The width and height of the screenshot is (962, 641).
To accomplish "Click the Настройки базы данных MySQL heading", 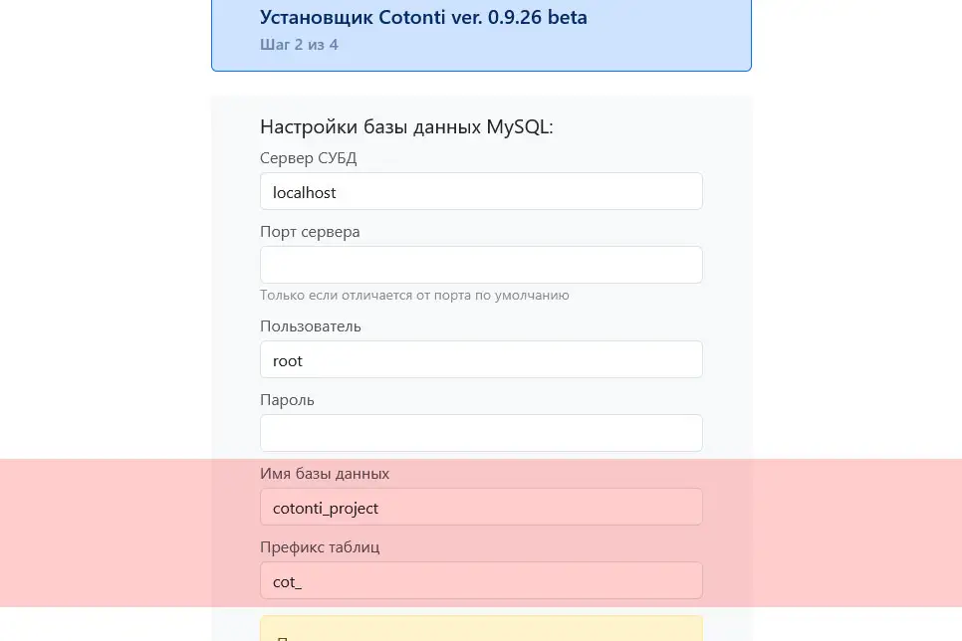I will click(x=406, y=126).
